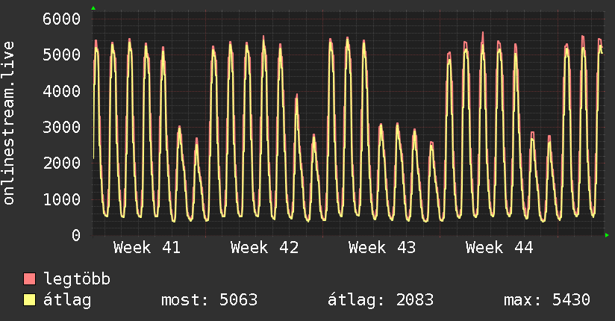Click the 6000 y-axis value
Image resolution: width=615 pixels, height=321 pixels.
click(61, 19)
